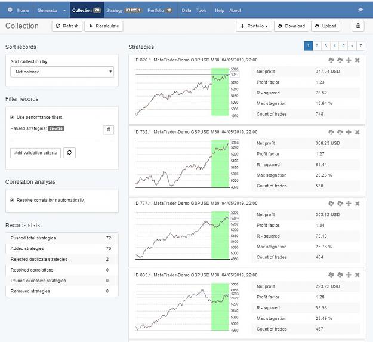Go to strategies page 3
This screenshot has width=373, height=342.
click(326, 46)
